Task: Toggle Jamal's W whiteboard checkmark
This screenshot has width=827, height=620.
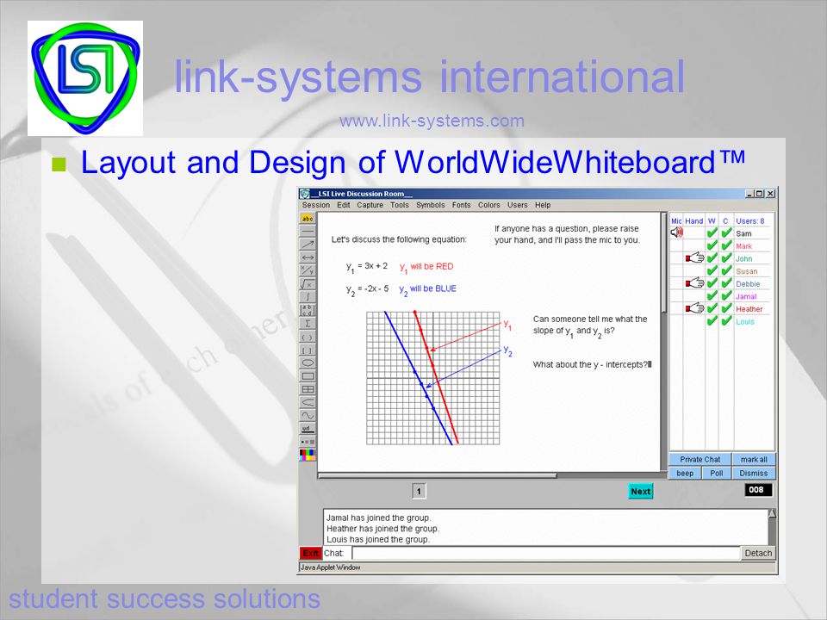Action: coord(712,295)
